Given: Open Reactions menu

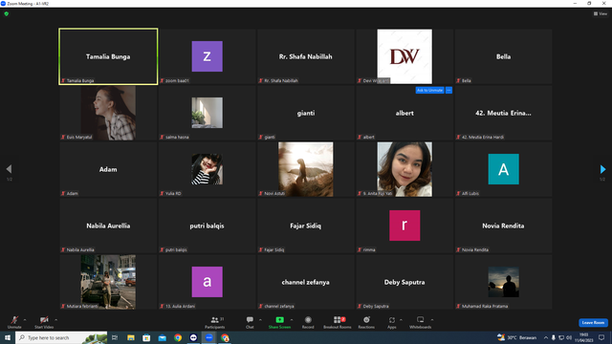Looking at the screenshot, I should point(366,322).
